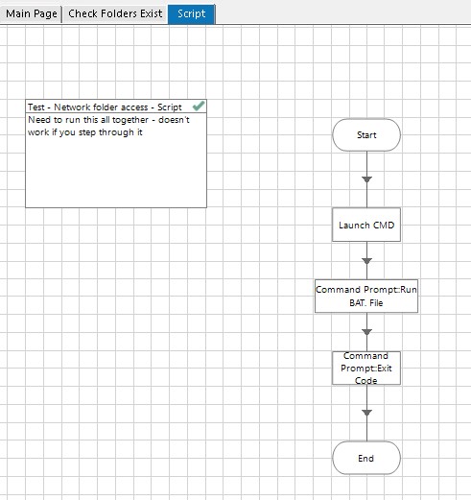The image size is (471, 500).
Task: Select the Start stage
Action: coord(366,135)
